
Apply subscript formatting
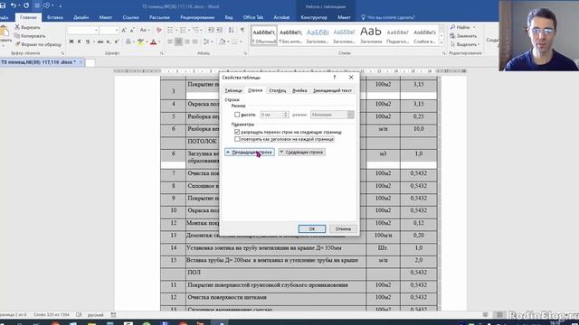pyautogui.click(x=109, y=42)
